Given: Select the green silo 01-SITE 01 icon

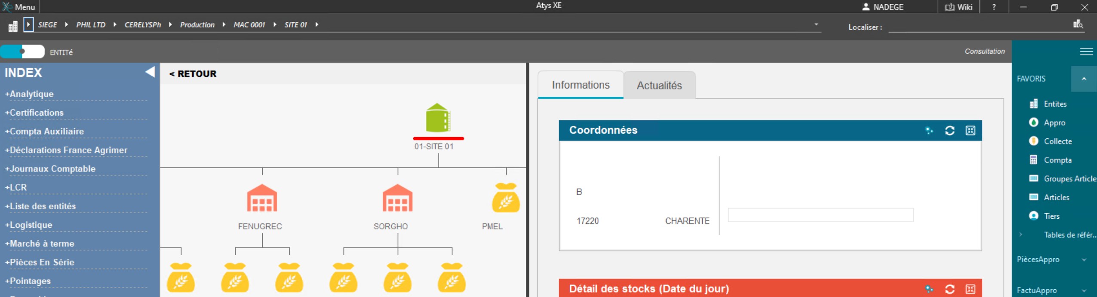Looking at the screenshot, I should pyautogui.click(x=438, y=118).
